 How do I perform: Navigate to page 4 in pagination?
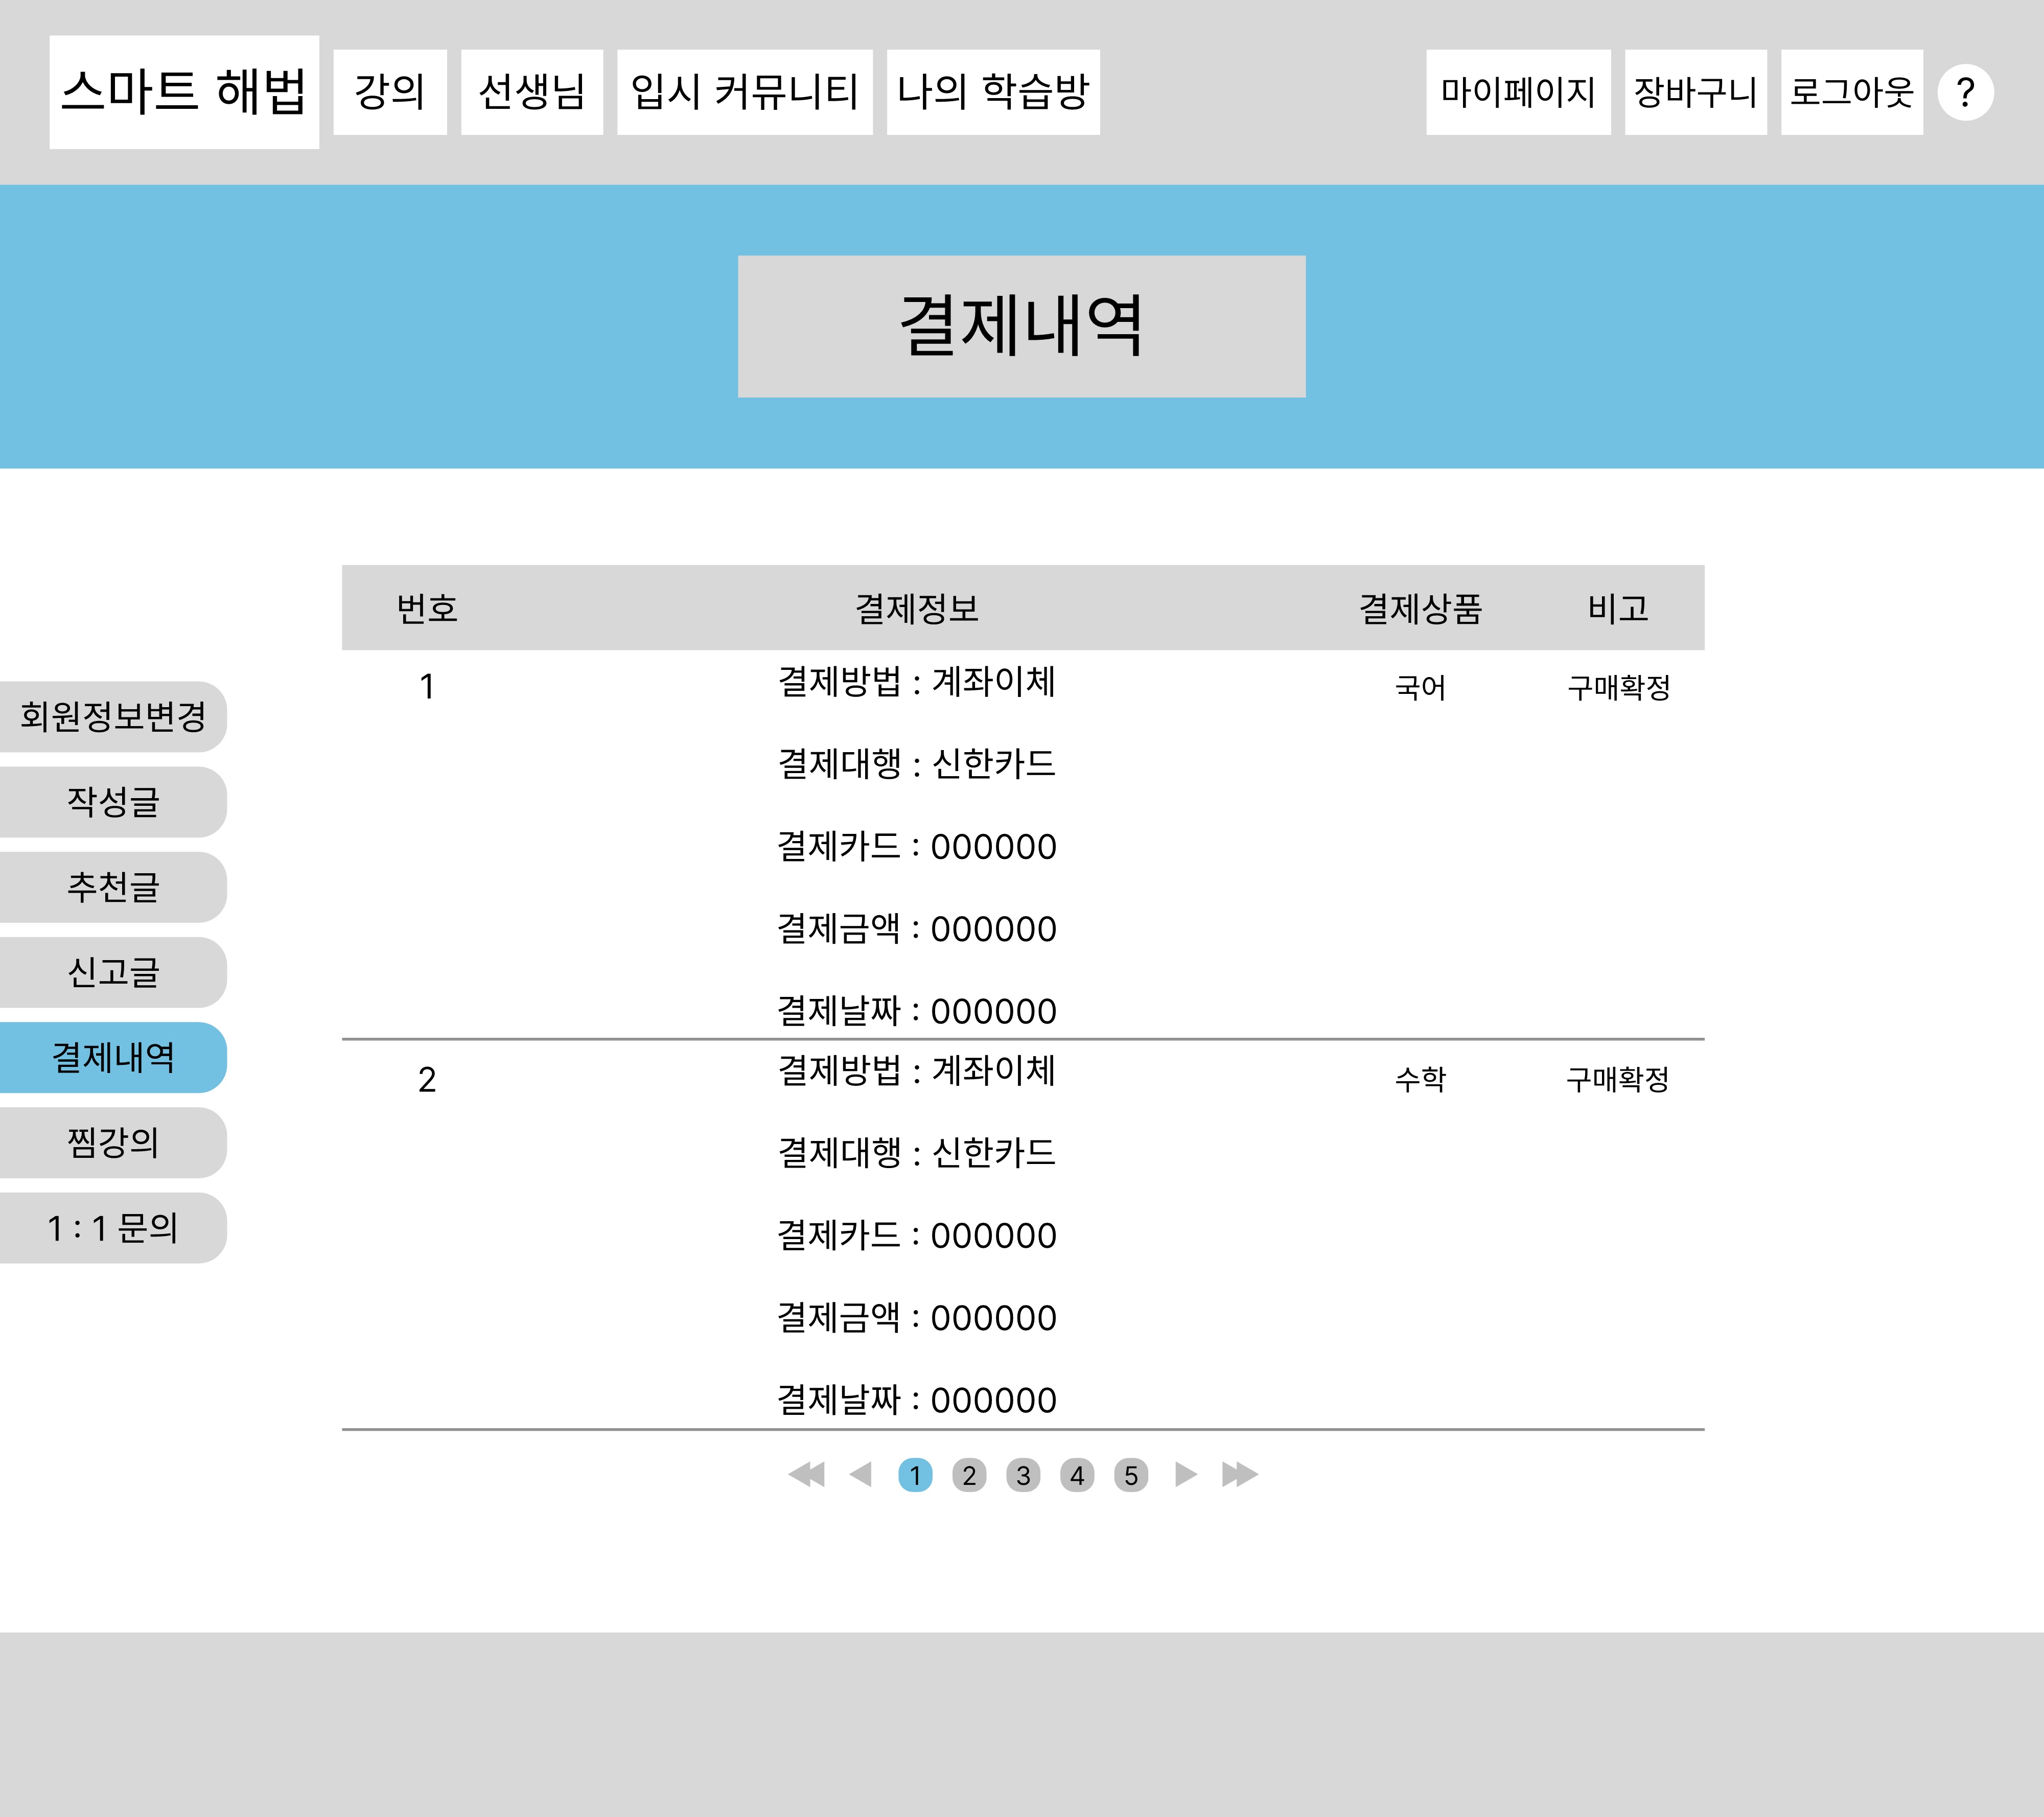pyautogui.click(x=1077, y=1475)
